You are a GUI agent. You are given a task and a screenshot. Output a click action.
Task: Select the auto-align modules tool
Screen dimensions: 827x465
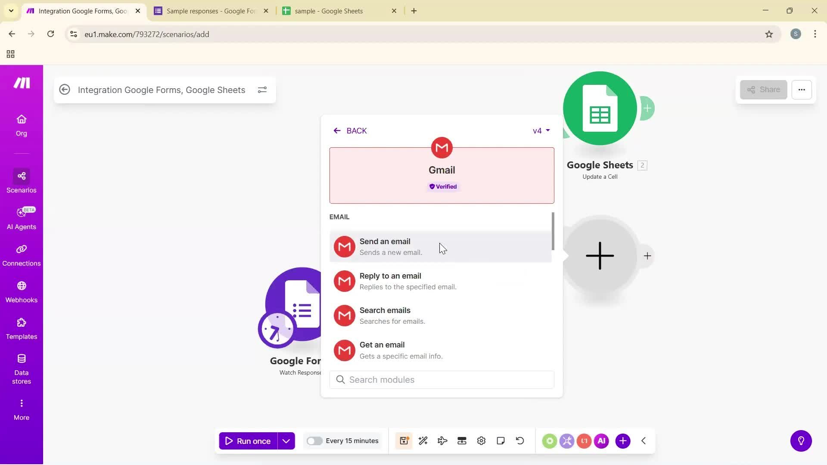pyautogui.click(x=423, y=440)
